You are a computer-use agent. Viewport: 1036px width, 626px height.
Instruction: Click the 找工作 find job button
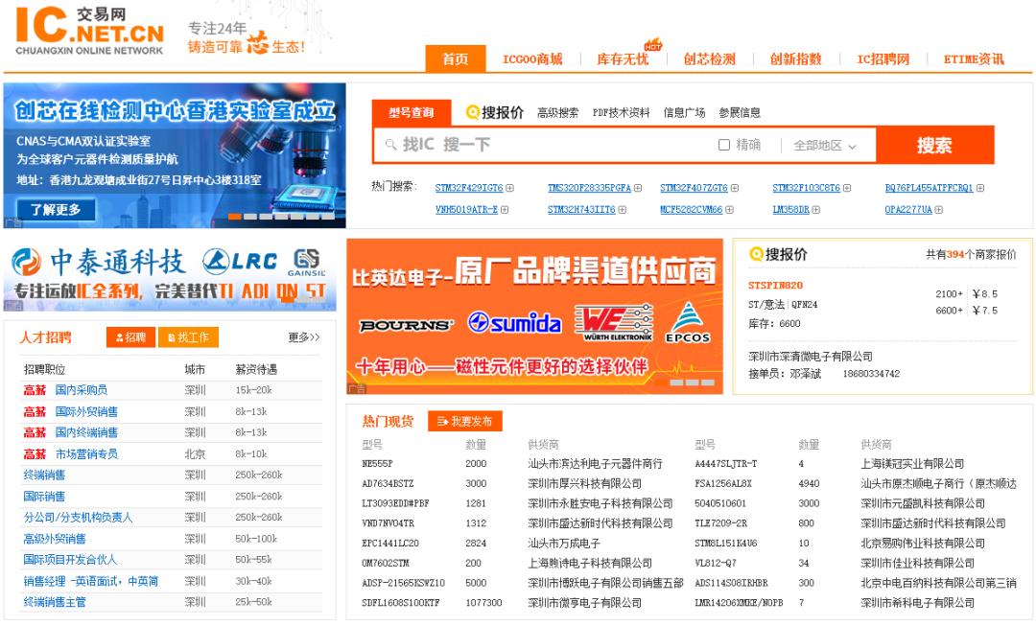click(x=188, y=337)
